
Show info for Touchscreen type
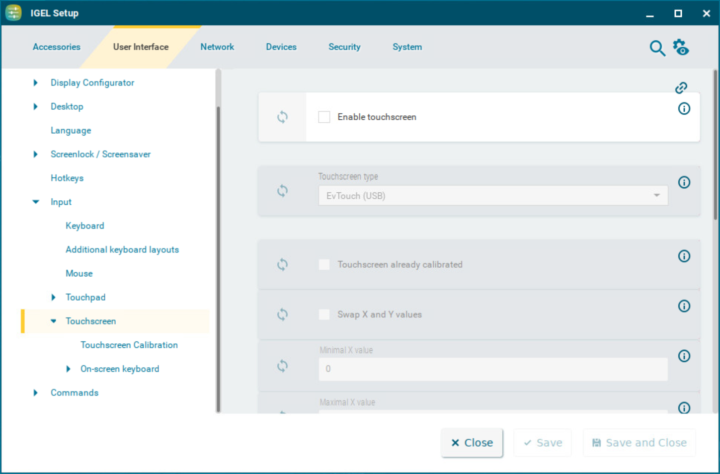[684, 182]
